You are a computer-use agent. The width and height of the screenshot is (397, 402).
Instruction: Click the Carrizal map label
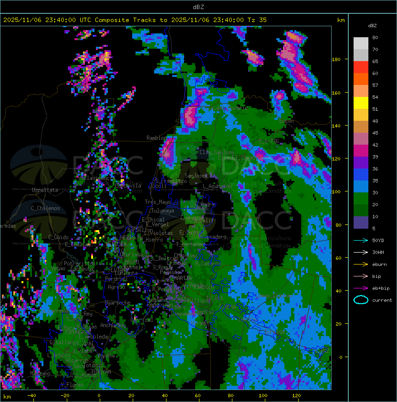pos(142,320)
